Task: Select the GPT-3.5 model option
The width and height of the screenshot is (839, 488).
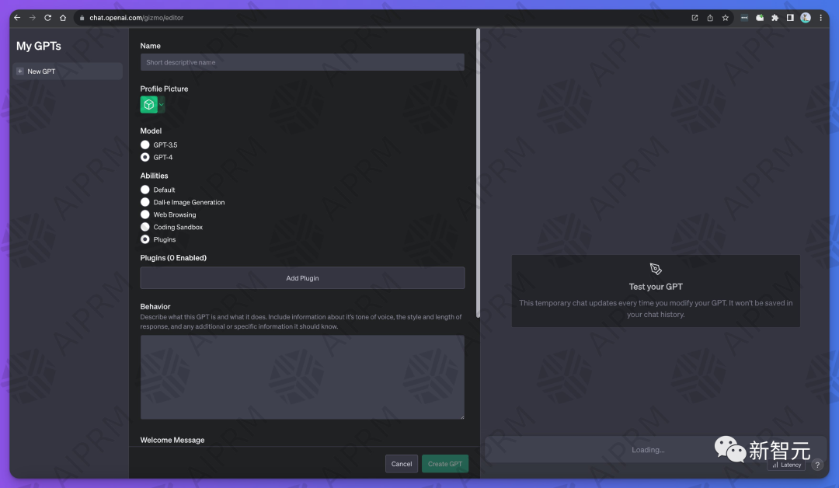Action: [x=145, y=145]
